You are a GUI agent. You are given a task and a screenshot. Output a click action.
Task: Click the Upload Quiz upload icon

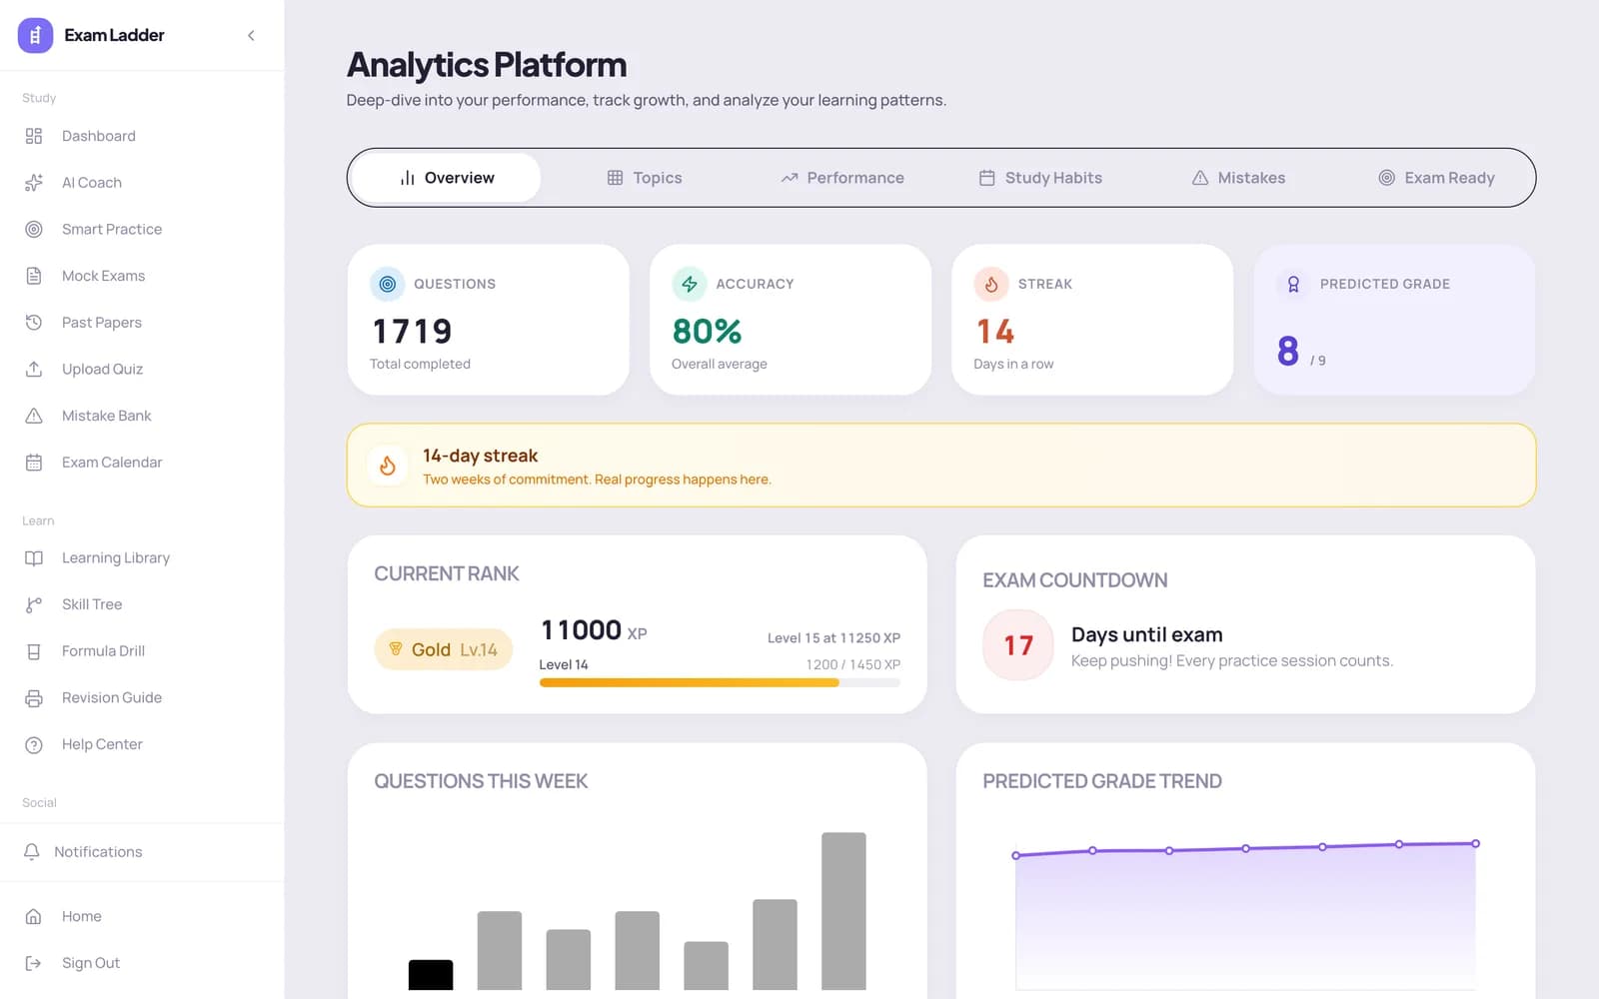point(34,369)
